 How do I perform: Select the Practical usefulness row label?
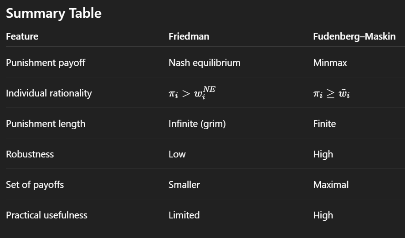[x=46, y=215]
